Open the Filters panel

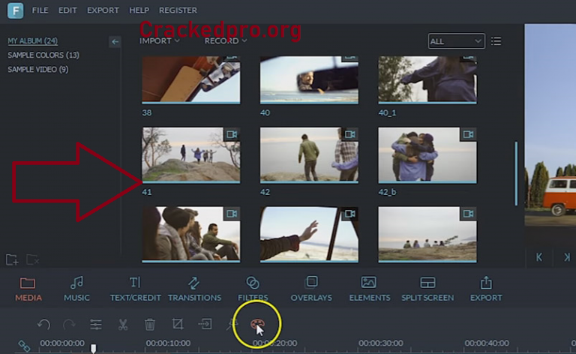coord(253,289)
